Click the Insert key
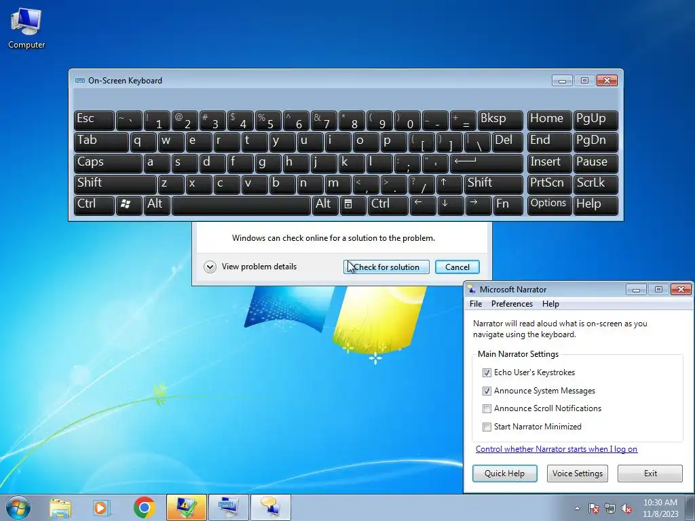Screen dimensions: 695x521 [x=549, y=163]
